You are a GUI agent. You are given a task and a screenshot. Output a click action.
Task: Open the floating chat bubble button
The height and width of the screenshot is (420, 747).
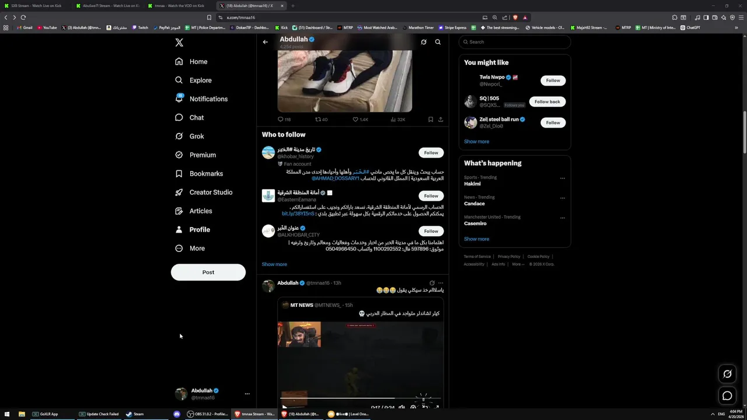[x=727, y=396]
